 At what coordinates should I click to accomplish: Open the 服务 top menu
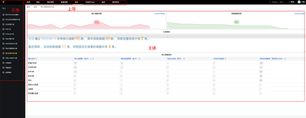[104, 2]
